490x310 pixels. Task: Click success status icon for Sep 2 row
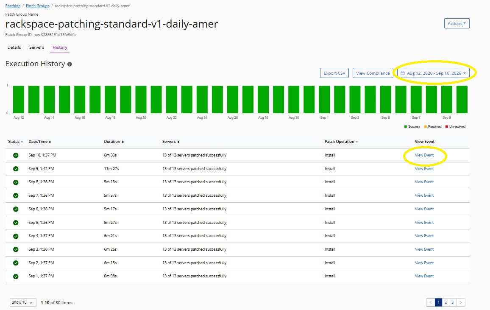tap(16, 263)
